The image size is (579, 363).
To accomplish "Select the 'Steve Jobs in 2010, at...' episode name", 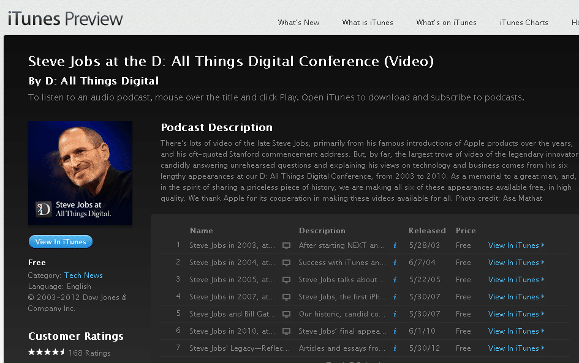I will (232, 331).
